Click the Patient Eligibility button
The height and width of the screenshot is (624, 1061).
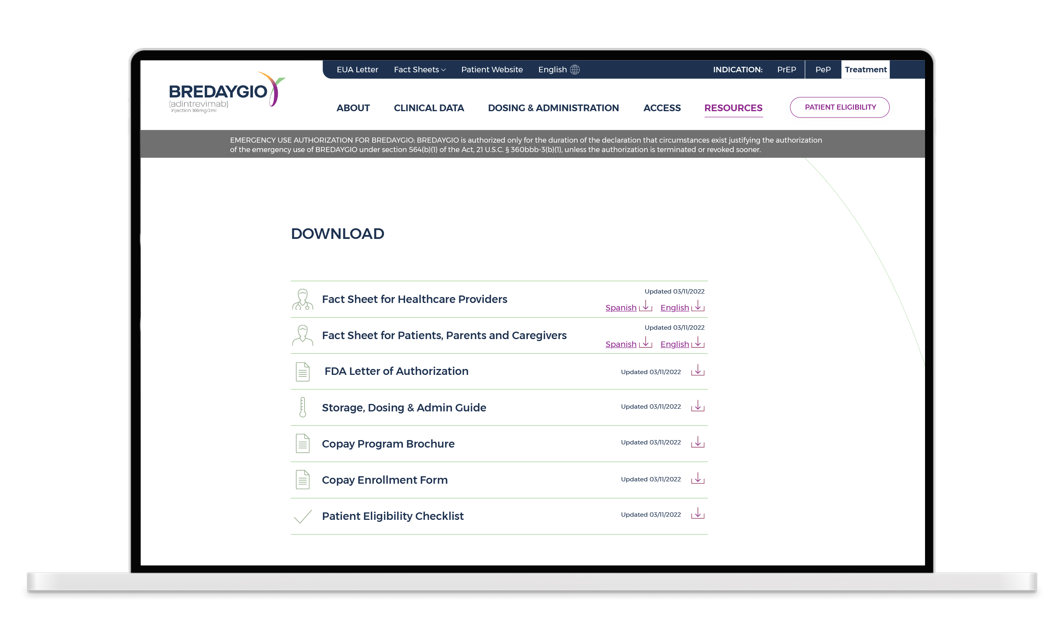[x=839, y=107]
